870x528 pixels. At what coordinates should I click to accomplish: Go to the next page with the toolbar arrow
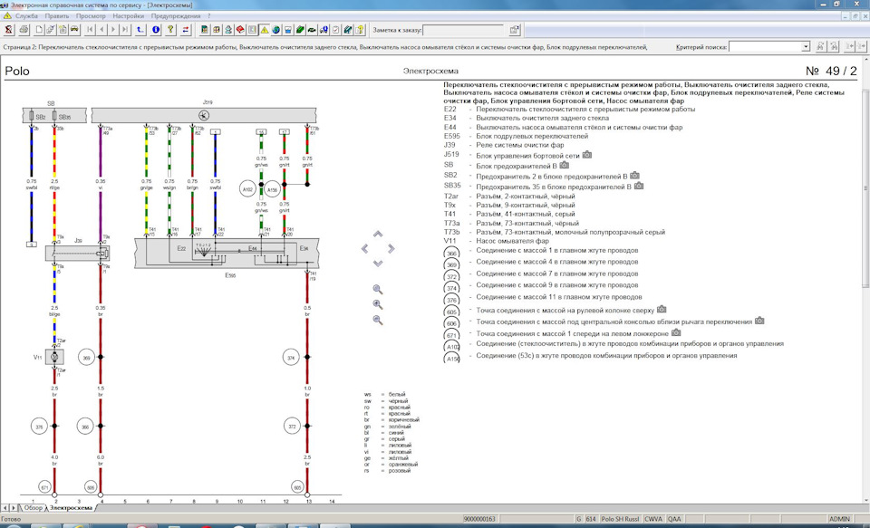coord(113,30)
